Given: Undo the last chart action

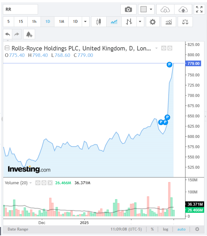Looking at the screenshot, I should (8, 34).
